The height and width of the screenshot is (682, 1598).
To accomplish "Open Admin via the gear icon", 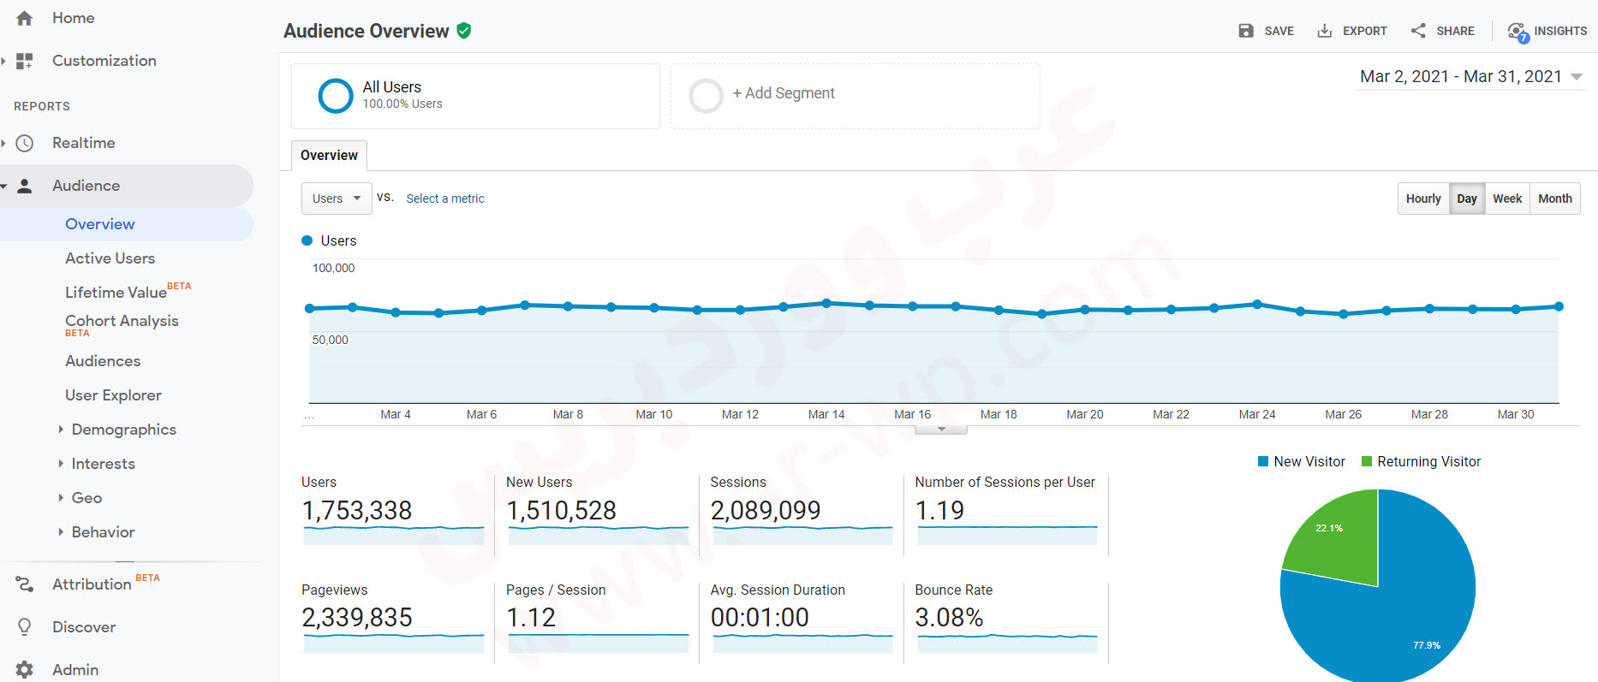I will [25, 670].
